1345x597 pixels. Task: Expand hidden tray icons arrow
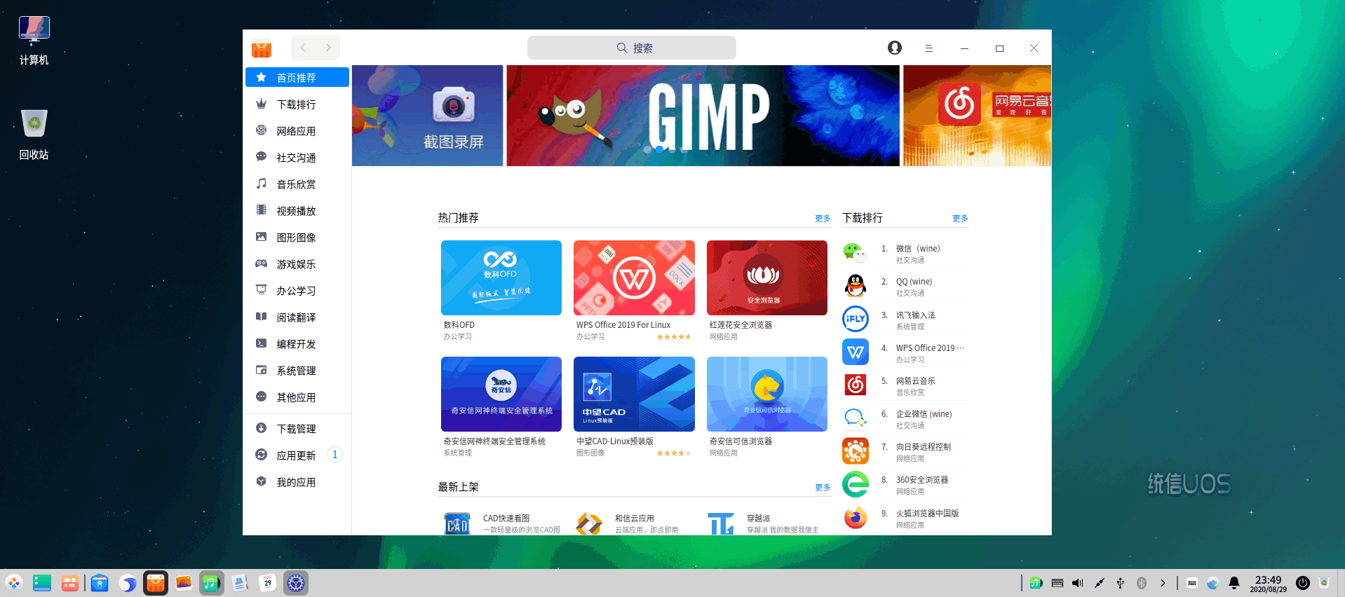click(x=1163, y=583)
